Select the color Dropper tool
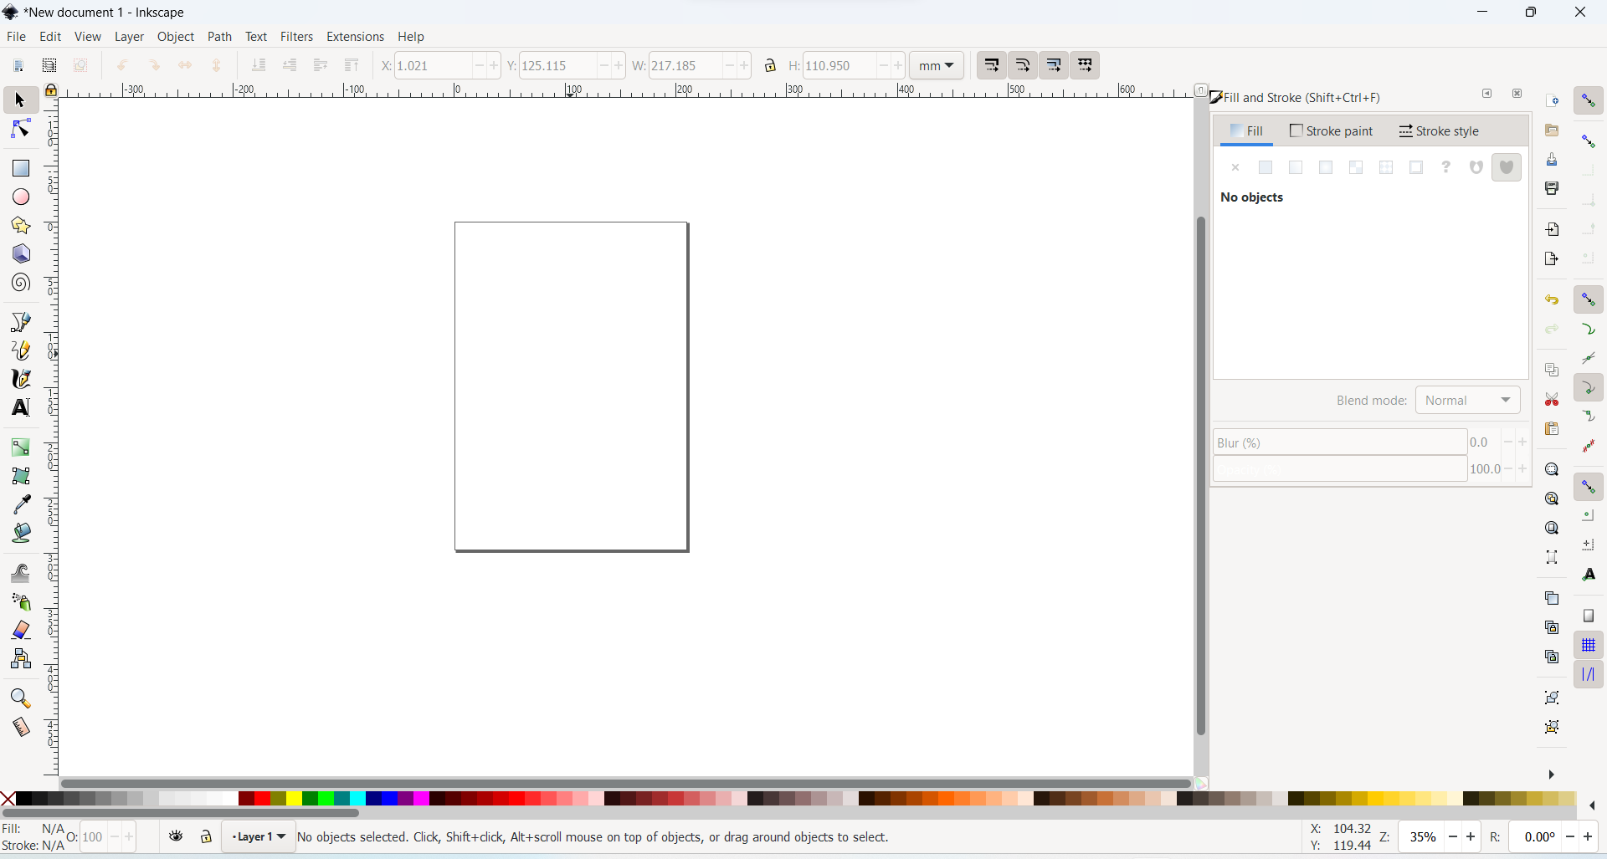The height and width of the screenshot is (859, 1607). point(19,504)
